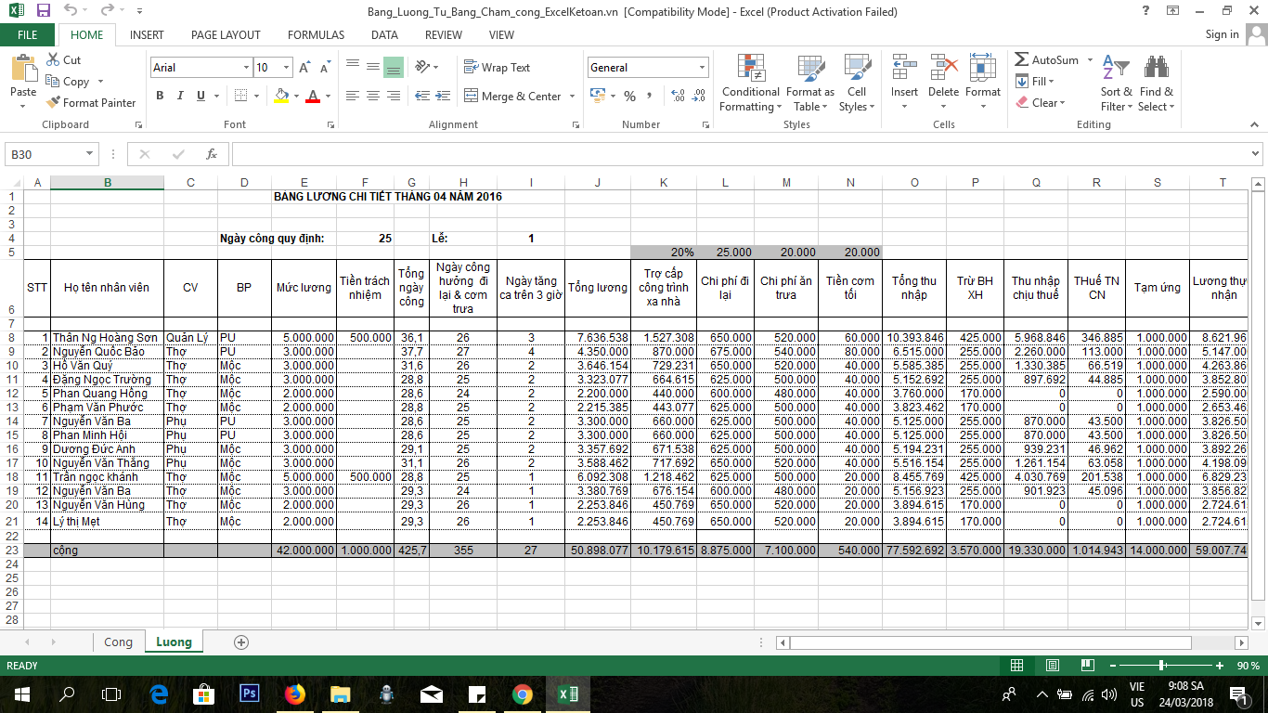Toggle Italic text style
The image size is (1268, 713).
pyautogui.click(x=180, y=96)
